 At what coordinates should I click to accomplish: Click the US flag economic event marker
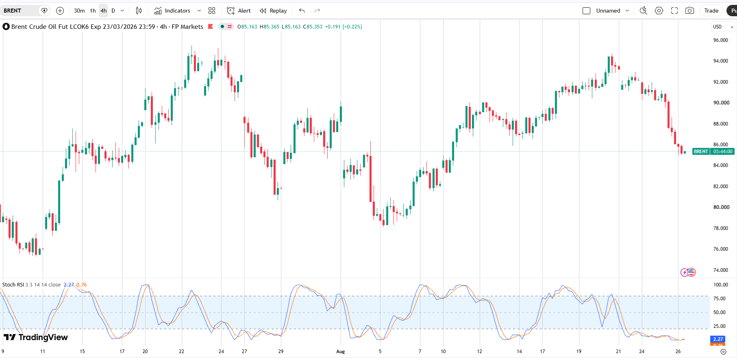pyautogui.click(x=691, y=272)
